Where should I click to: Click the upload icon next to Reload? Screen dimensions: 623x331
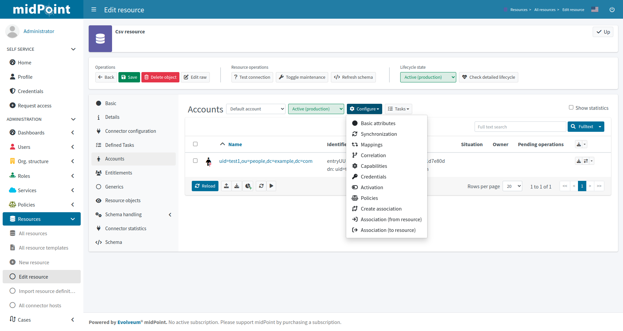(x=226, y=186)
